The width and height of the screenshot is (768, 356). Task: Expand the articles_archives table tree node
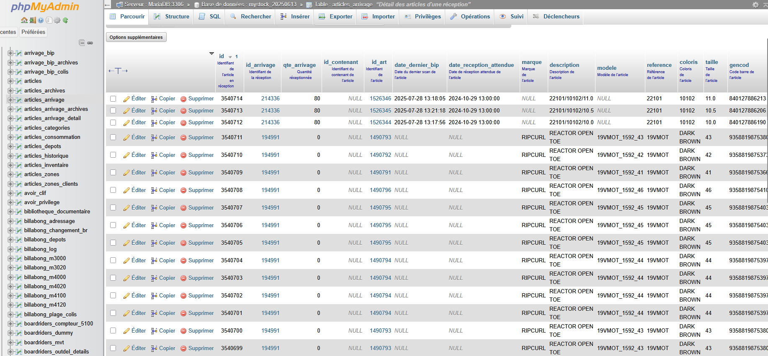coord(10,90)
